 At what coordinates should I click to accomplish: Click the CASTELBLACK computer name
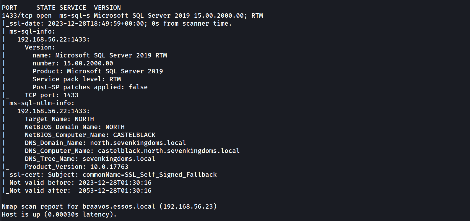pos(134,135)
